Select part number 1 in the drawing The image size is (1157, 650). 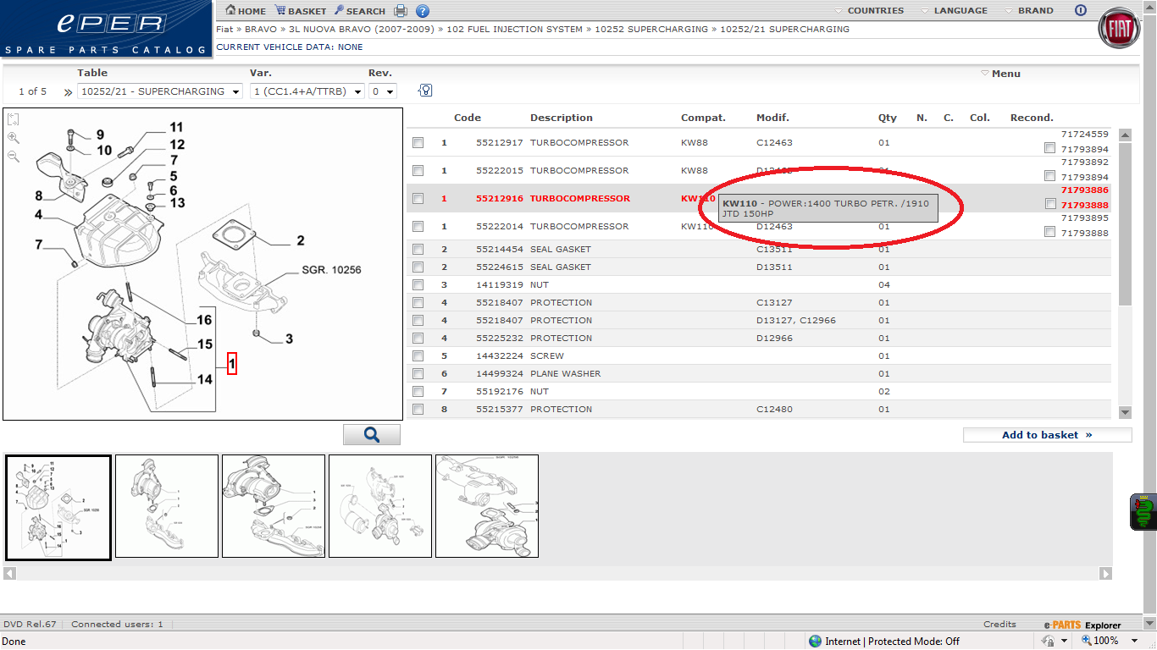[232, 364]
